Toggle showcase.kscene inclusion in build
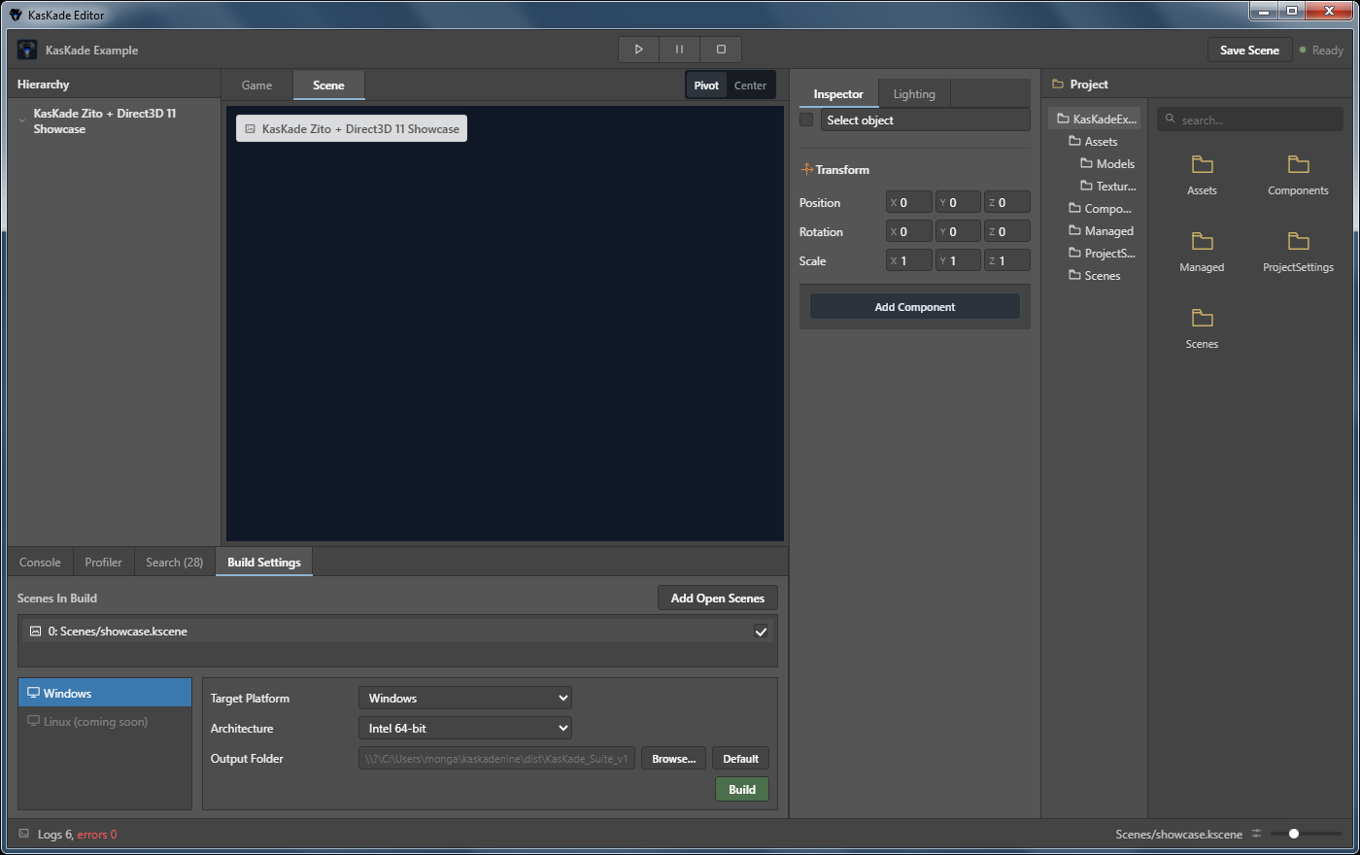Image resolution: width=1360 pixels, height=855 pixels. [x=761, y=632]
